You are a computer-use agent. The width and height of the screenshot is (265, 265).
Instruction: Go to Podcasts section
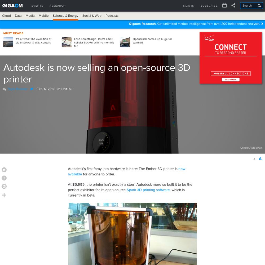coord(112,16)
